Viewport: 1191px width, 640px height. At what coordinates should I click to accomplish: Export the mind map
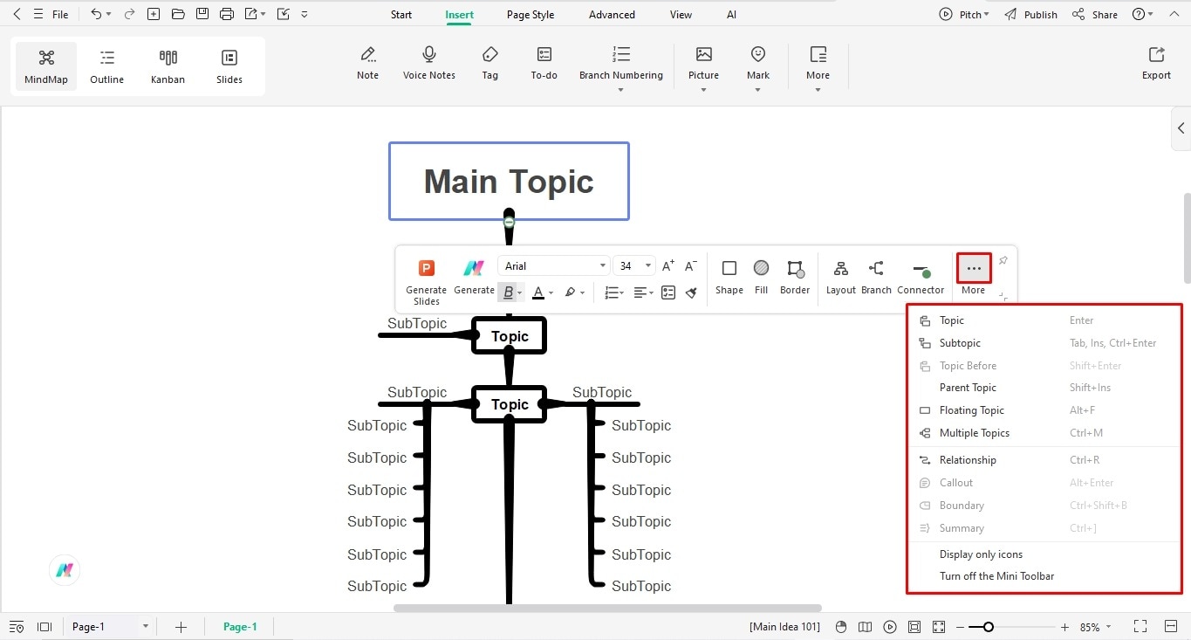[x=1156, y=63]
